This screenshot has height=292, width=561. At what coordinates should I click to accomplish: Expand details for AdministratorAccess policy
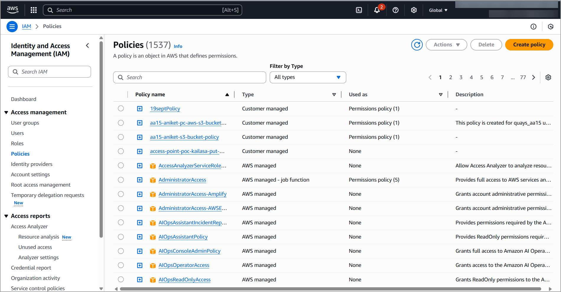139,180
